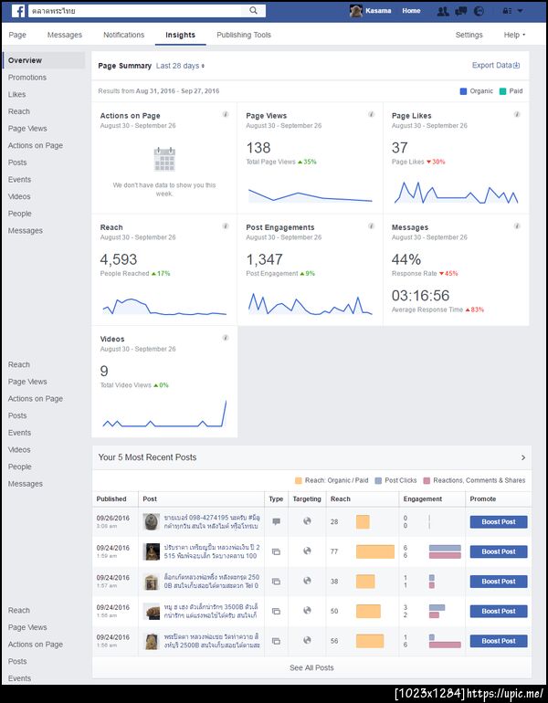Image resolution: width=548 pixels, height=703 pixels.
Task: Click the Export Data download icon
Action: tap(517, 66)
